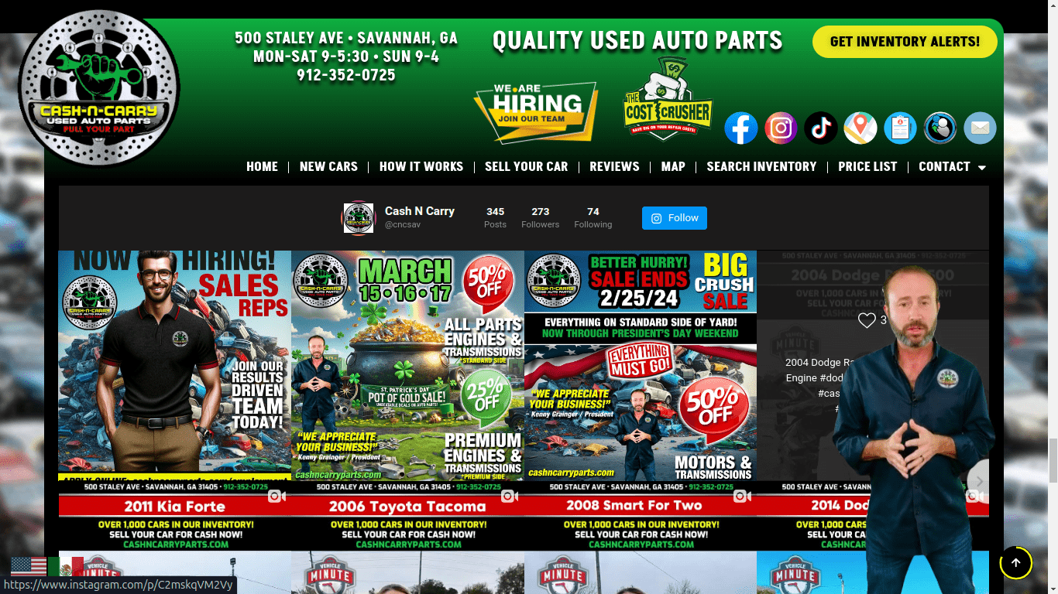The image size is (1058, 594).
Task: Click video icon on 2011 Kia Forte post
Action: [x=277, y=496]
